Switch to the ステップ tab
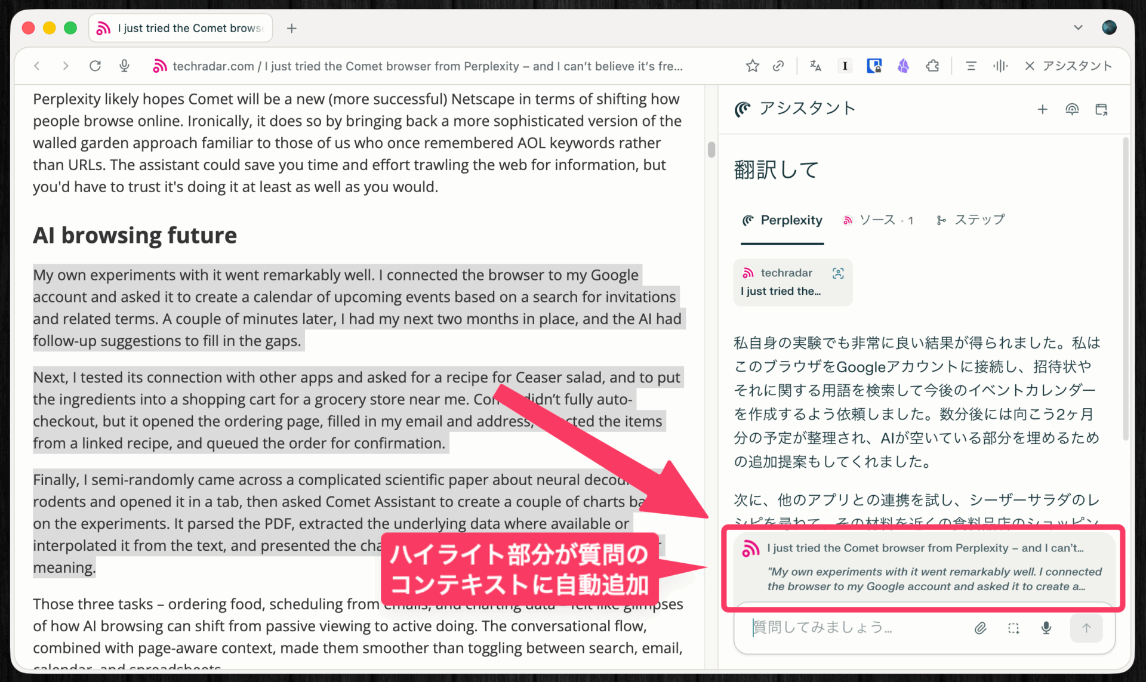1146x682 pixels. coord(971,220)
